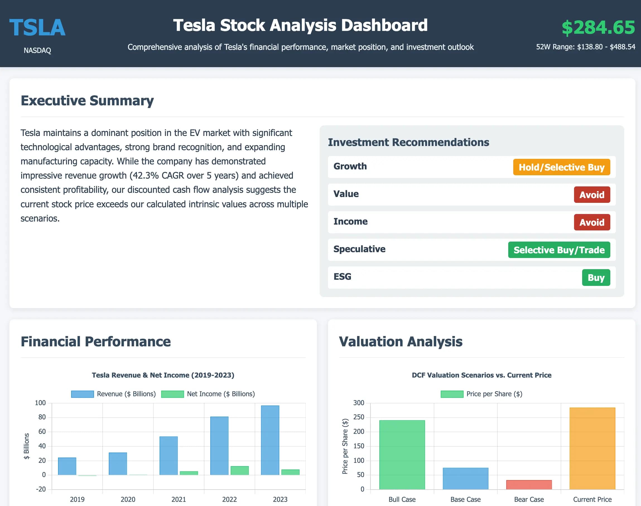Click the Avoid badge for Value
Screen dimensions: 641x506
[x=592, y=195]
